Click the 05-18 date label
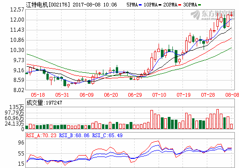239x168 pixels. 38,95
